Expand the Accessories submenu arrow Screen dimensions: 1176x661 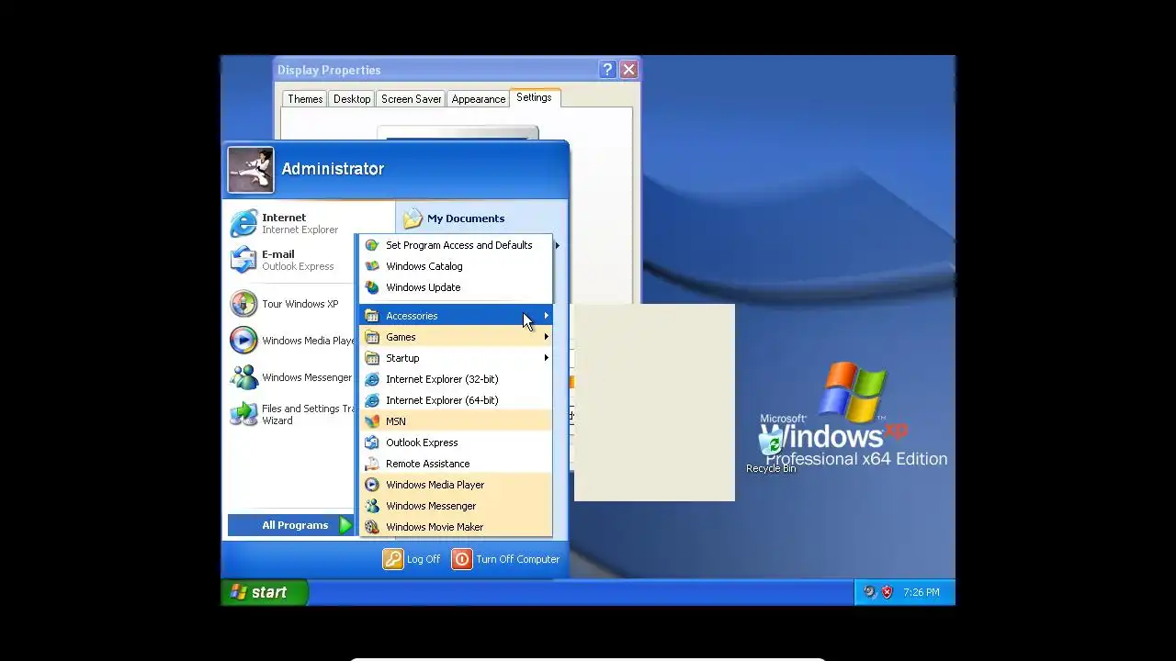tap(546, 316)
